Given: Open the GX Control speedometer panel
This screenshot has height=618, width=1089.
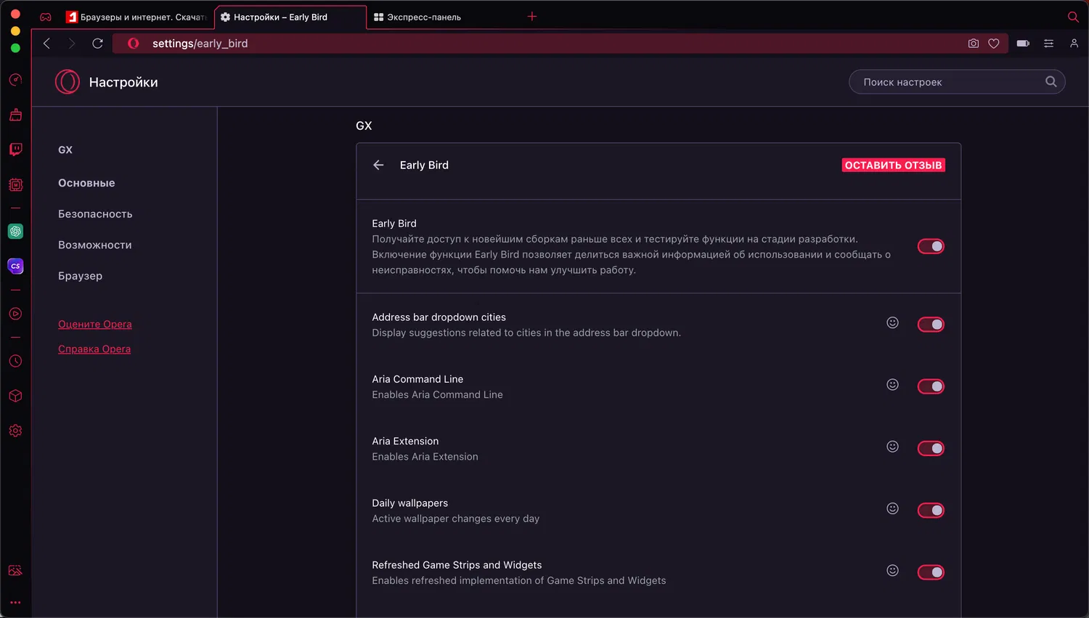Looking at the screenshot, I should click(15, 80).
